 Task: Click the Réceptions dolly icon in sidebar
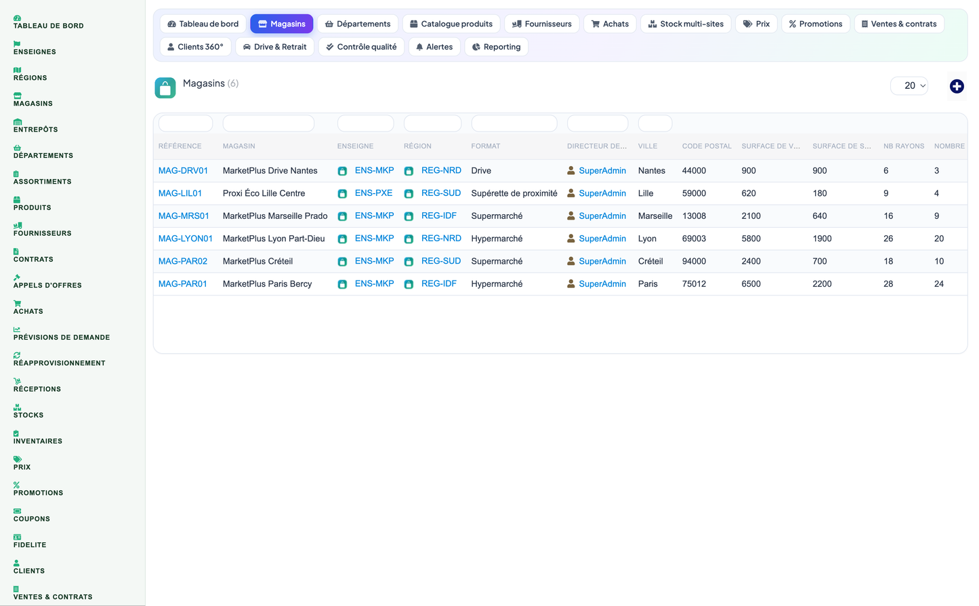17,382
